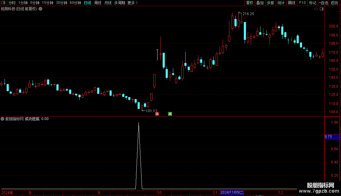Switch to 周线 weekly chart

pos(98,3)
